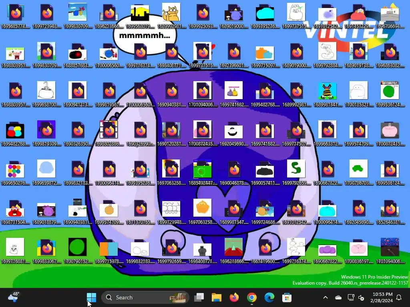This screenshot has height=307, width=410.
Task: Open the Start menu
Action: click(x=92, y=297)
